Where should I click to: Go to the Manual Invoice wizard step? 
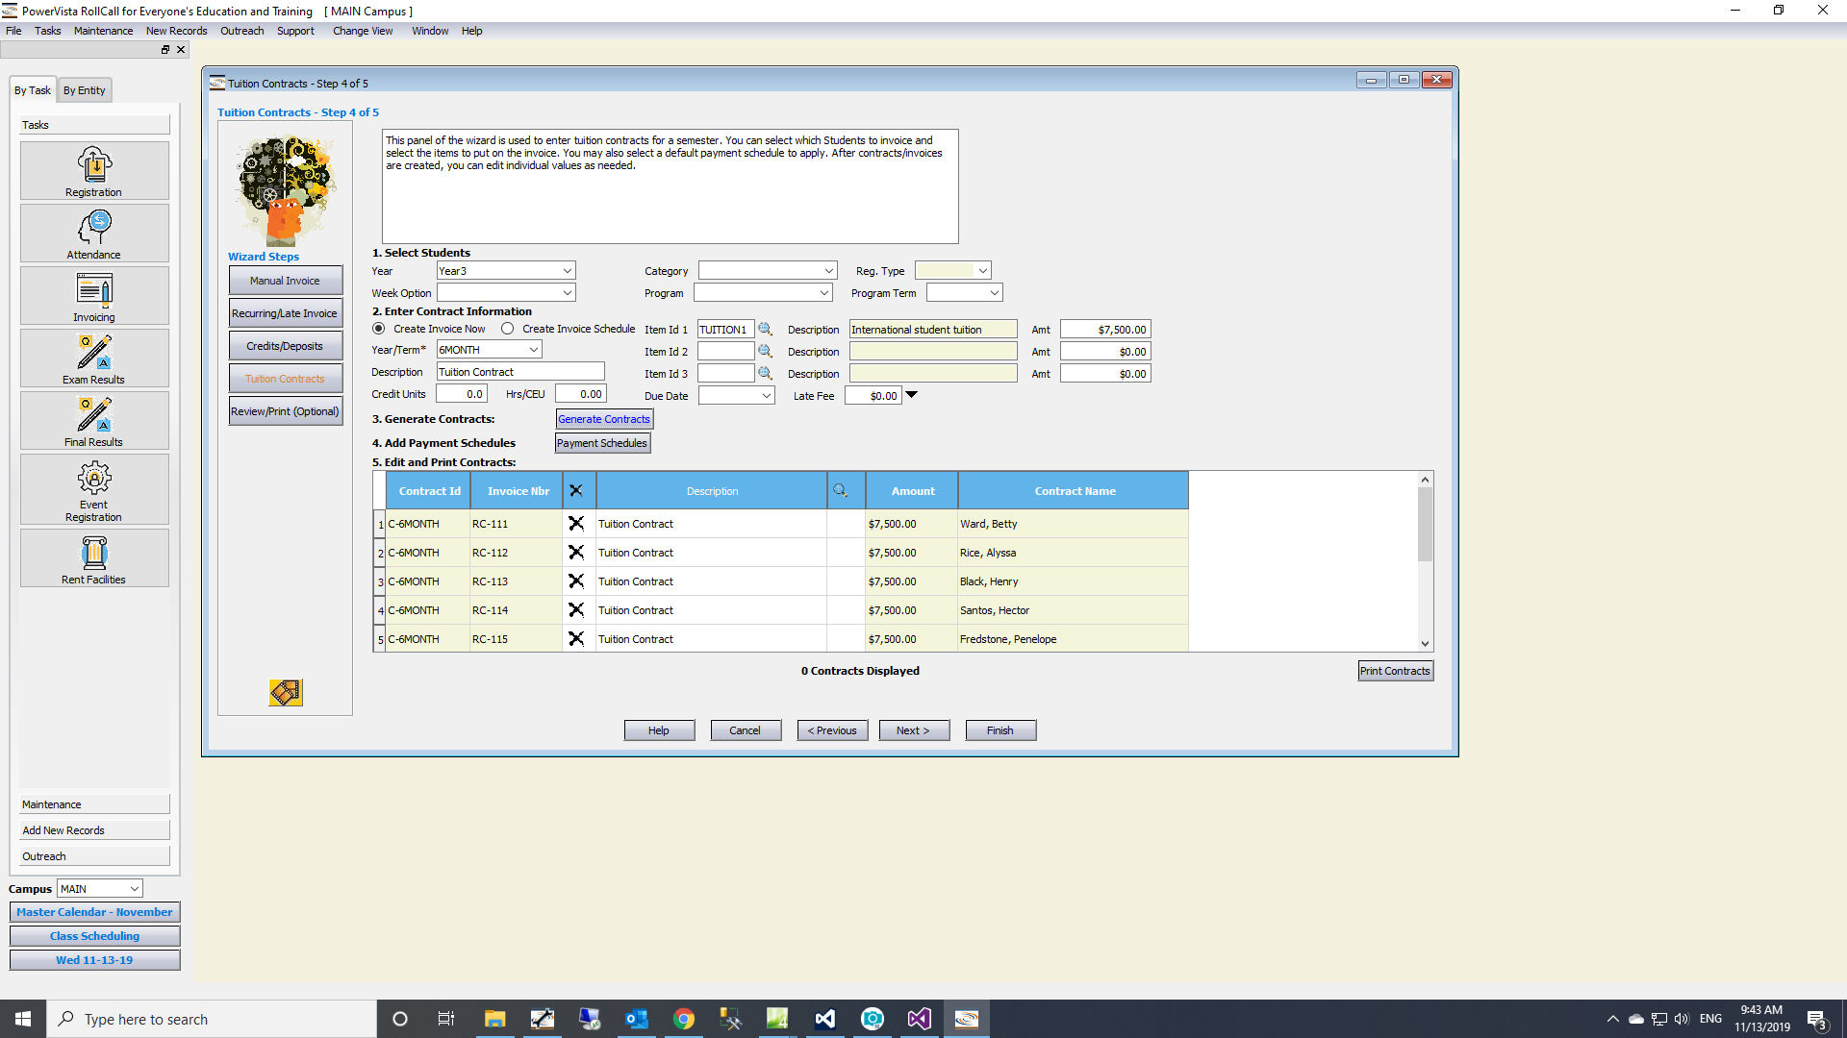(286, 281)
